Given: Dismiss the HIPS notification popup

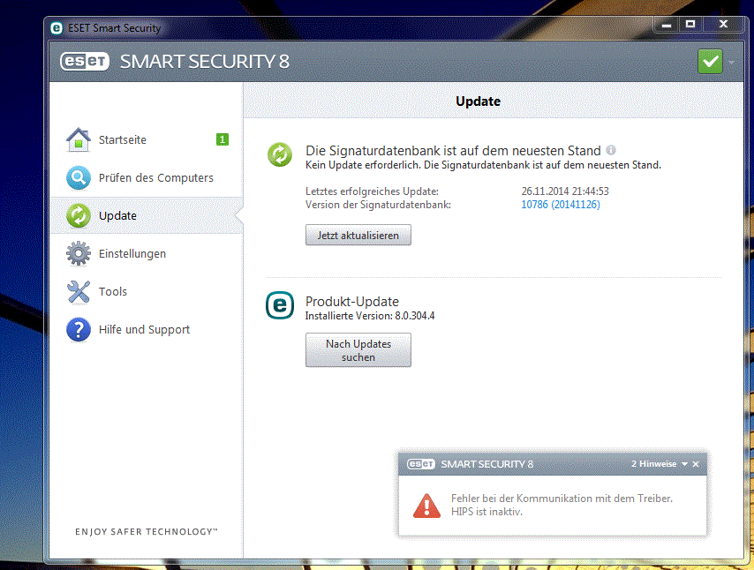Looking at the screenshot, I should [x=696, y=464].
